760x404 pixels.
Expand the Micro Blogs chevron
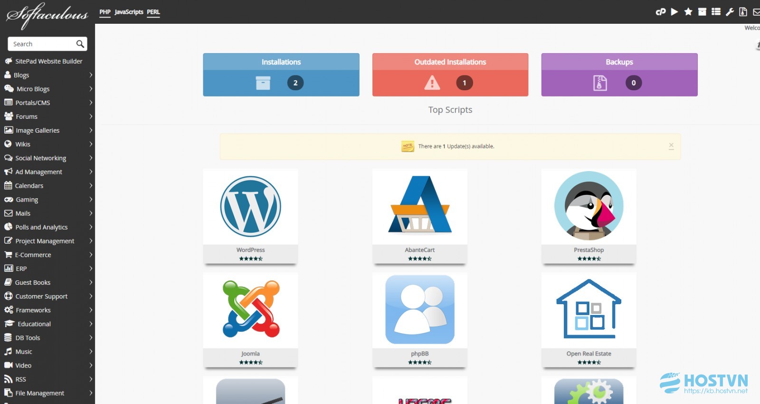coord(90,89)
